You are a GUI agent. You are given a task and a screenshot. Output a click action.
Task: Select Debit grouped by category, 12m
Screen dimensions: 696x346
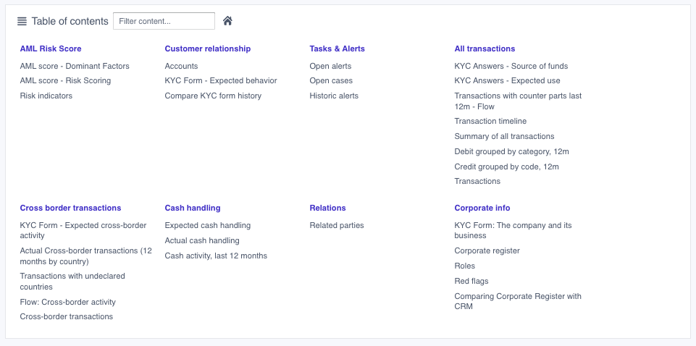[511, 152]
